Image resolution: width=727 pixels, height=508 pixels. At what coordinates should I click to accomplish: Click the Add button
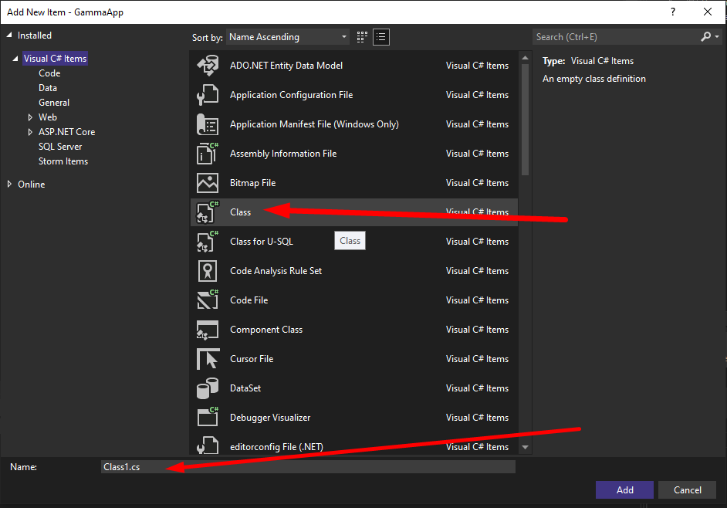coord(624,489)
